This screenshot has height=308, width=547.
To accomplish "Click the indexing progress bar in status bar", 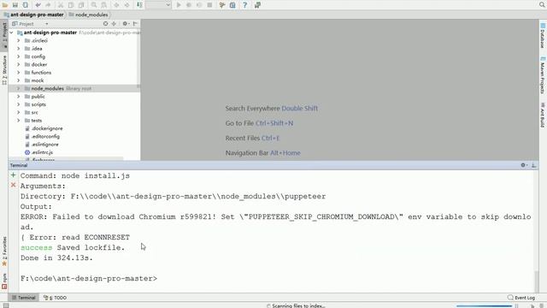I will [x=485, y=306].
